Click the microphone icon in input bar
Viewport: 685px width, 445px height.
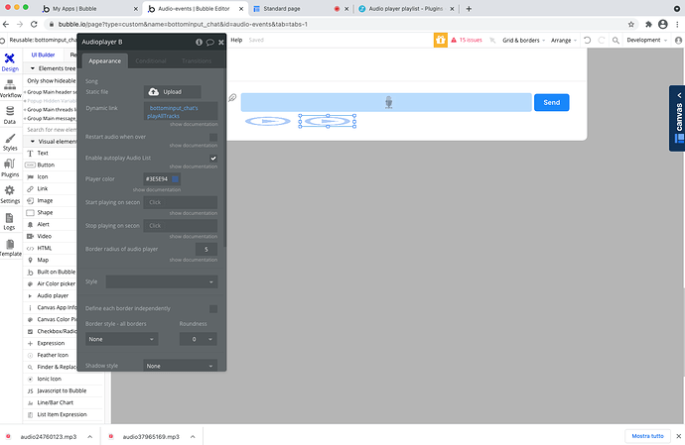coord(389,102)
